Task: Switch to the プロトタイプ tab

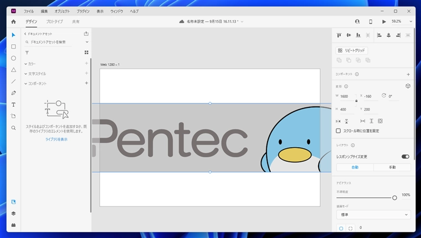Action: [x=54, y=22]
